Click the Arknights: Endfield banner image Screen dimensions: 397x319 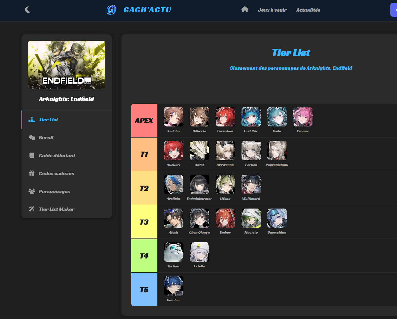pyautogui.click(x=67, y=65)
